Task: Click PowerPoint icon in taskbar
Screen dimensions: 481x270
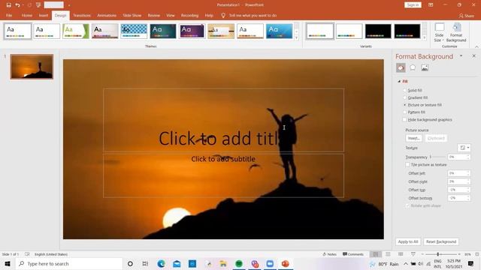Action: click(x=286, y=263)
